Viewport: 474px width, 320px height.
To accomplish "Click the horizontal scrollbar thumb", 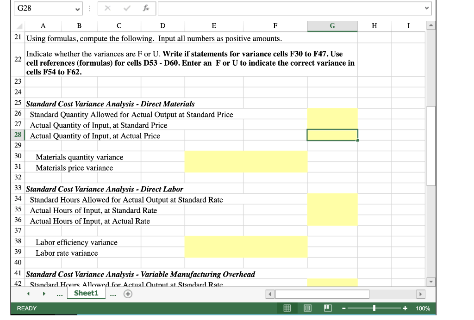I will (322, 294).
